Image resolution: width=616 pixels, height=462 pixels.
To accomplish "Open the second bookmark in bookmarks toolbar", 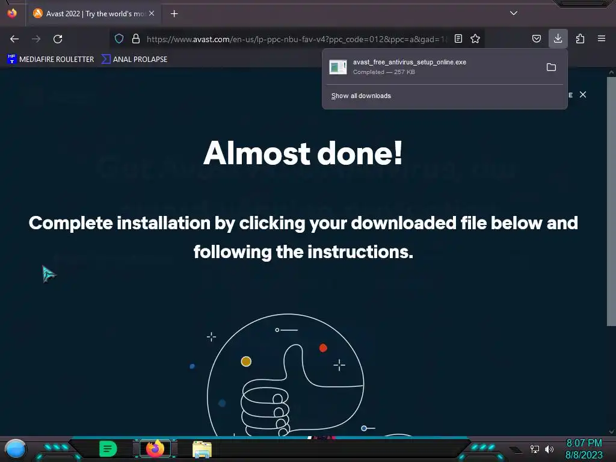I will coord(135,60).
